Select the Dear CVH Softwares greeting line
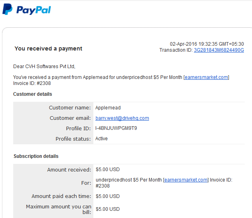This screenshot has height=218, width=252. 44,67
